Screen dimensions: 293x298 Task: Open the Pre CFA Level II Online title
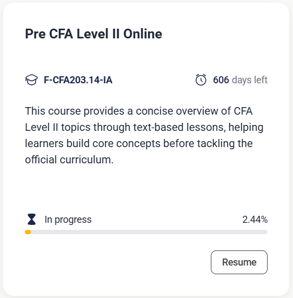94,34
